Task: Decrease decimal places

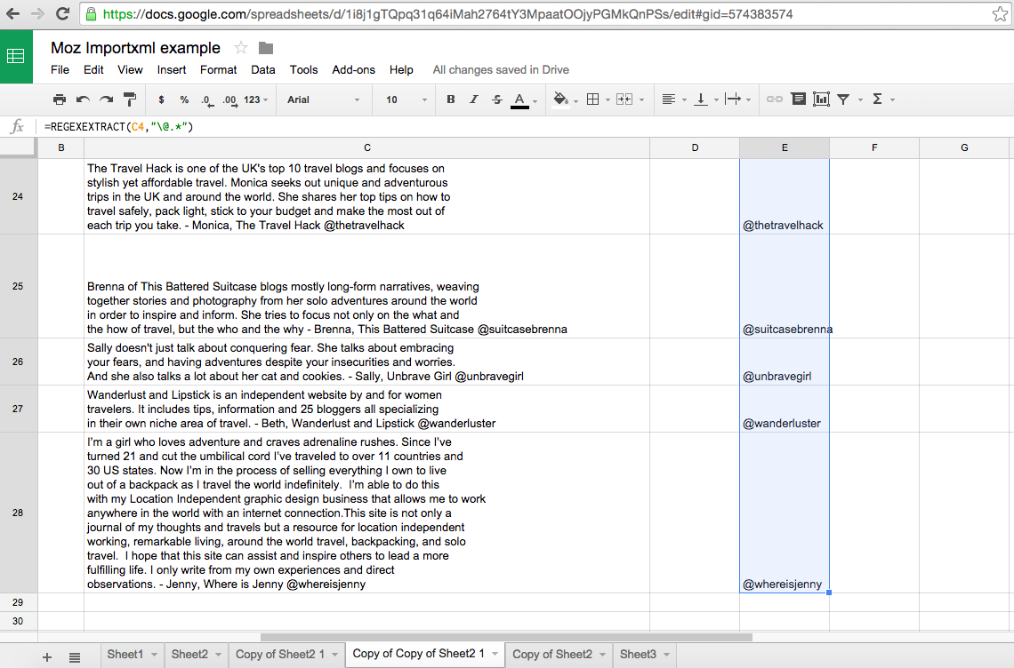Action: pyautogui.click(x=207, y=100)
